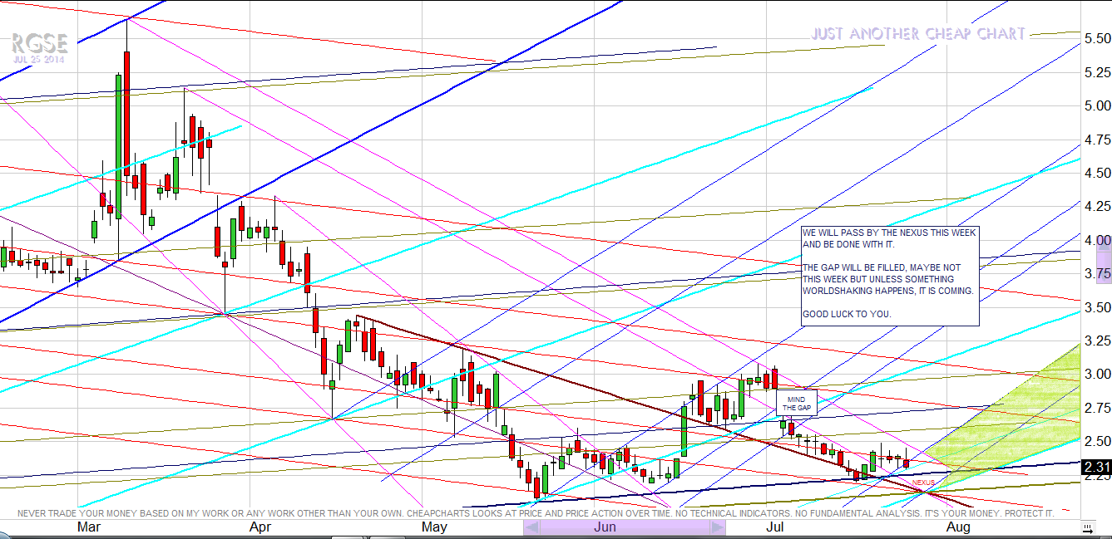Click the red NEXUS label near the convergence point
Image resolution: width=1112 pixels, height=539 pixels.
pyautogui.click(x=923, y=483)
